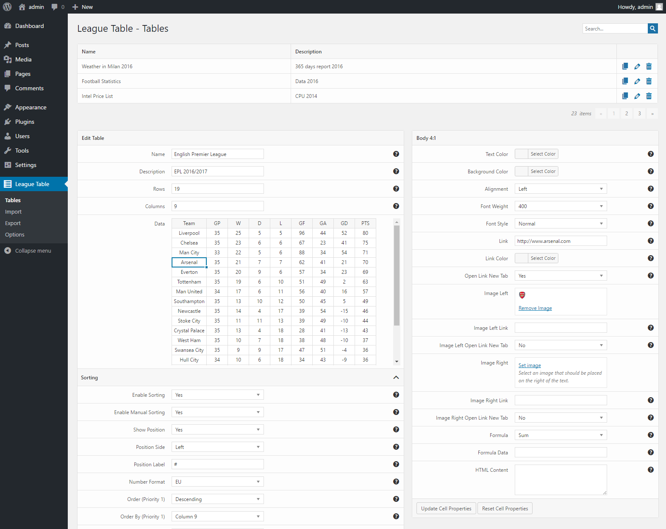Open the Import submenu item
This screenshot has width=666, height=529.
click(13, 212)
